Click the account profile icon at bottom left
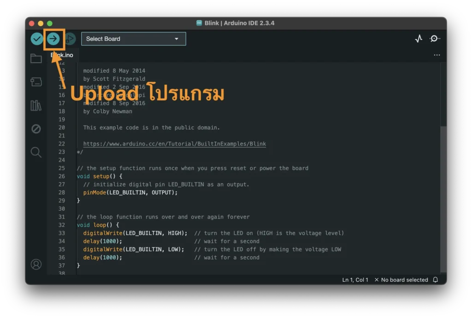This screenshot has height=318, width=472. (36, 264)
